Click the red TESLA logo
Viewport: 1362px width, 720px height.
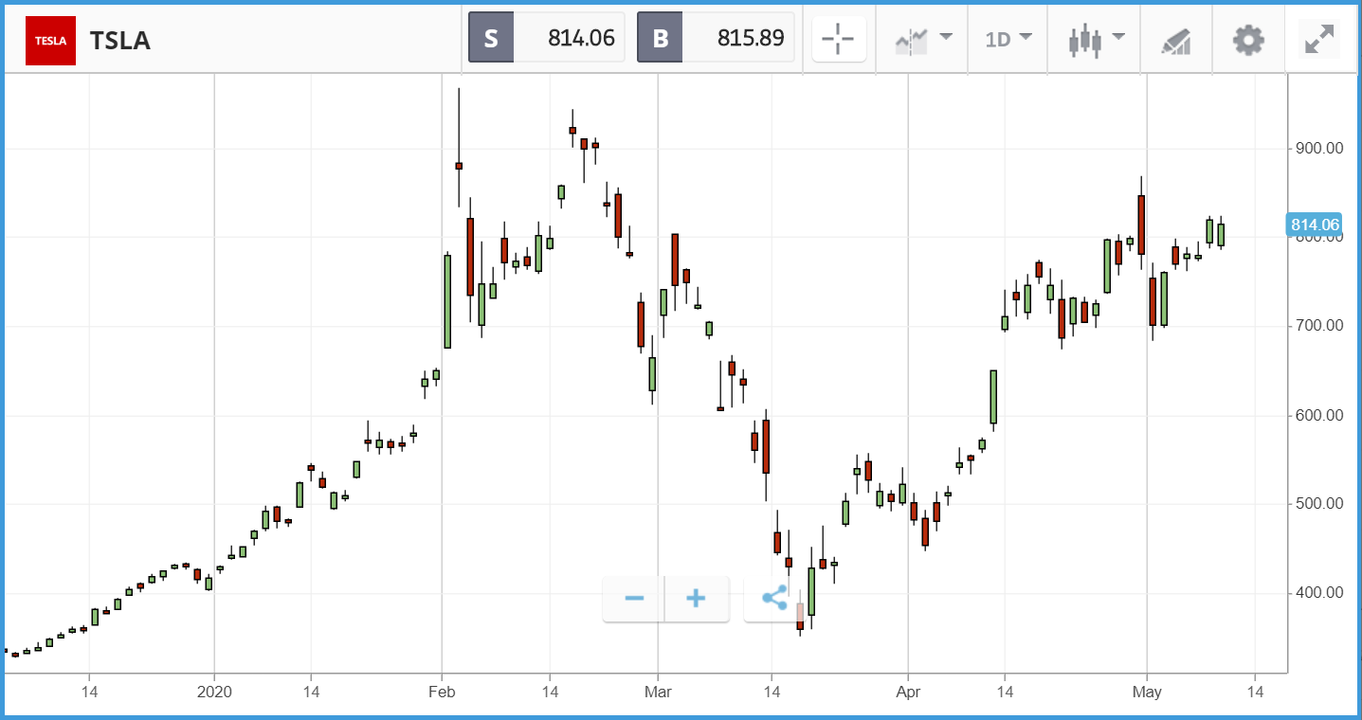50,41
